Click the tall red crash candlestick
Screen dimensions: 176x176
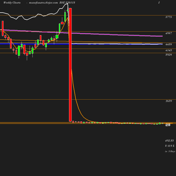tap(70, 65)
